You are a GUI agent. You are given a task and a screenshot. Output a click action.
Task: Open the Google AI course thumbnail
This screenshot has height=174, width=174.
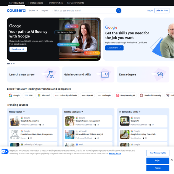125,121
